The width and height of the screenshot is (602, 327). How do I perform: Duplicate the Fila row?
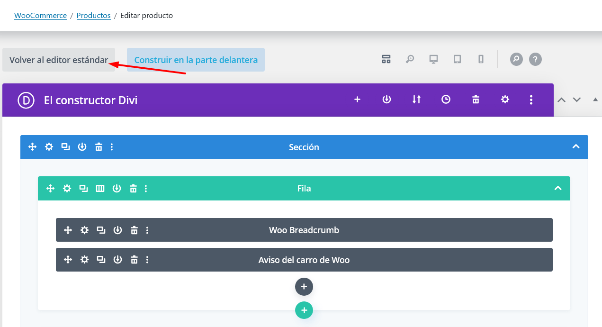pos(84,189)
